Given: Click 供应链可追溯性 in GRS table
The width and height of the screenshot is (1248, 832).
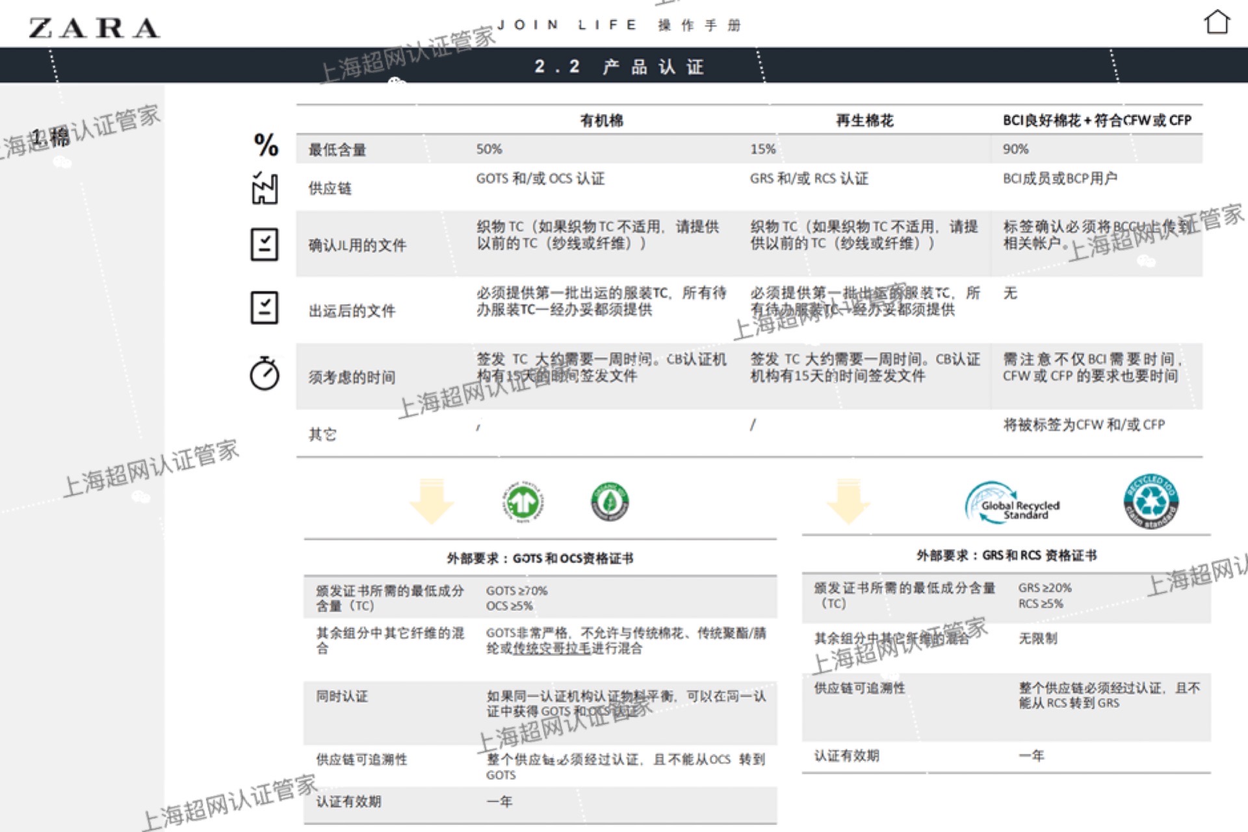Looking at the screenshot, I should pyautogui.click(x=859, y=688).
